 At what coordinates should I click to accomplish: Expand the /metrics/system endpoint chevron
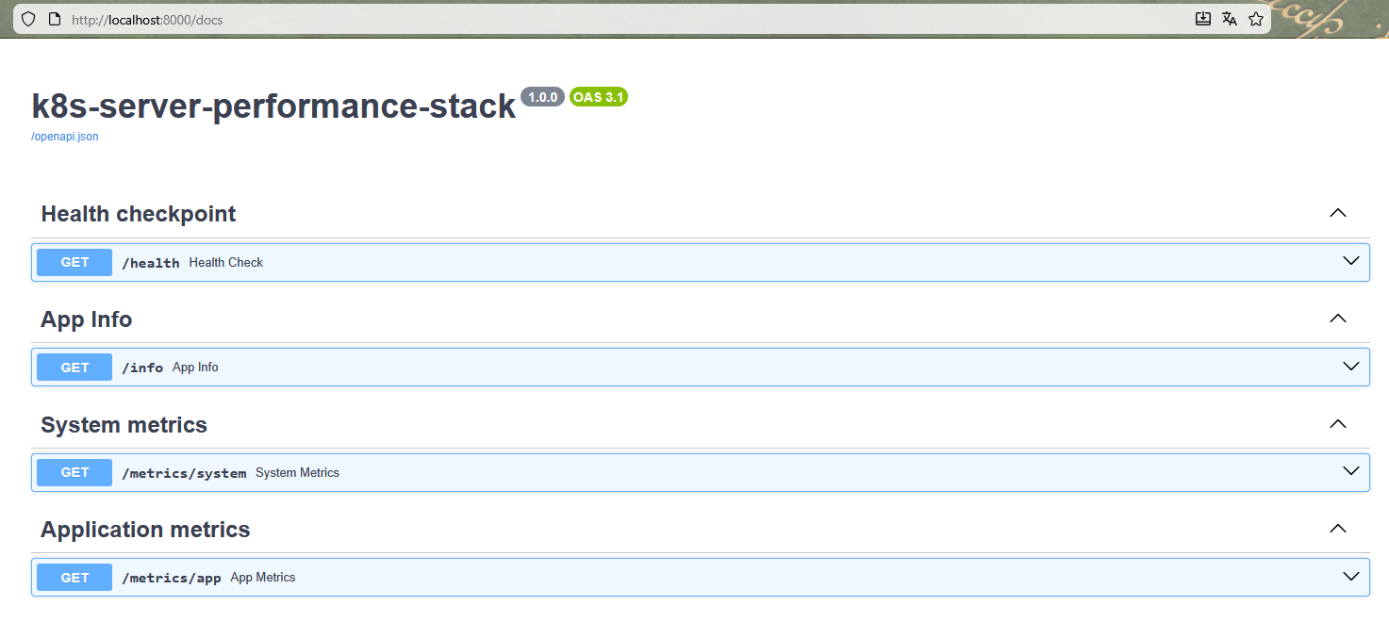[1350, 472]
